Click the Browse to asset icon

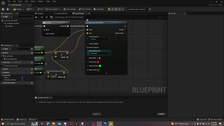coord(8,9)
